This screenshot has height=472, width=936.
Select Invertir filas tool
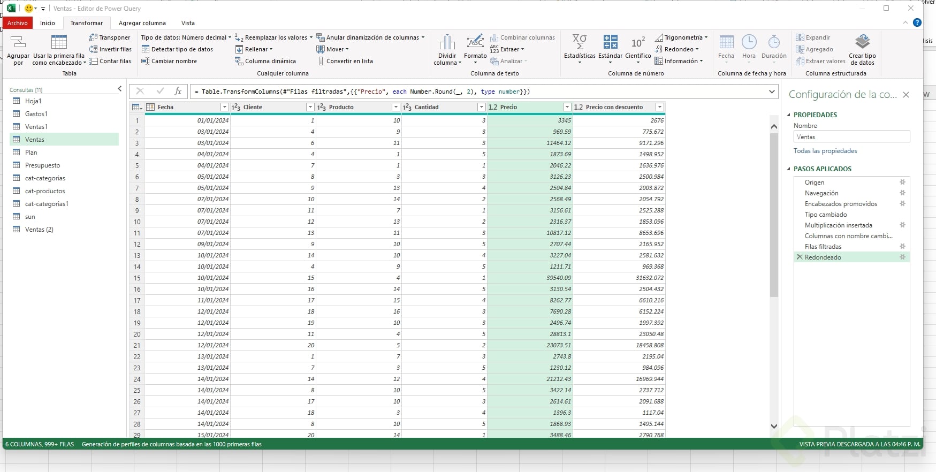pos(110,49)
